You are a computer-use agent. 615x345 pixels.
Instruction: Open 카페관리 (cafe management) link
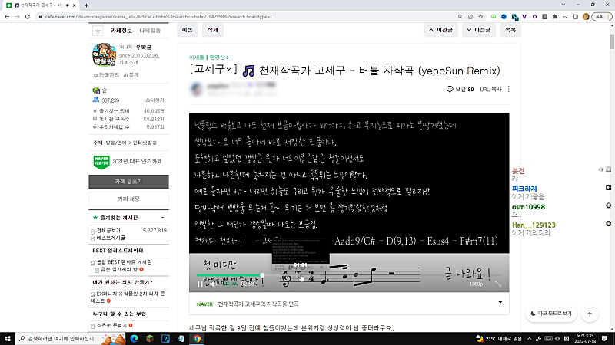(106, 74)
